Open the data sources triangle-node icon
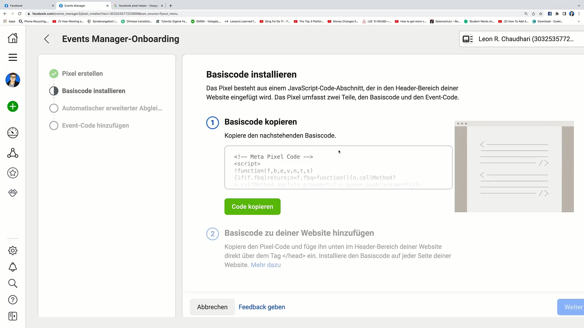The image size is (584, 328). coord(13,153)
